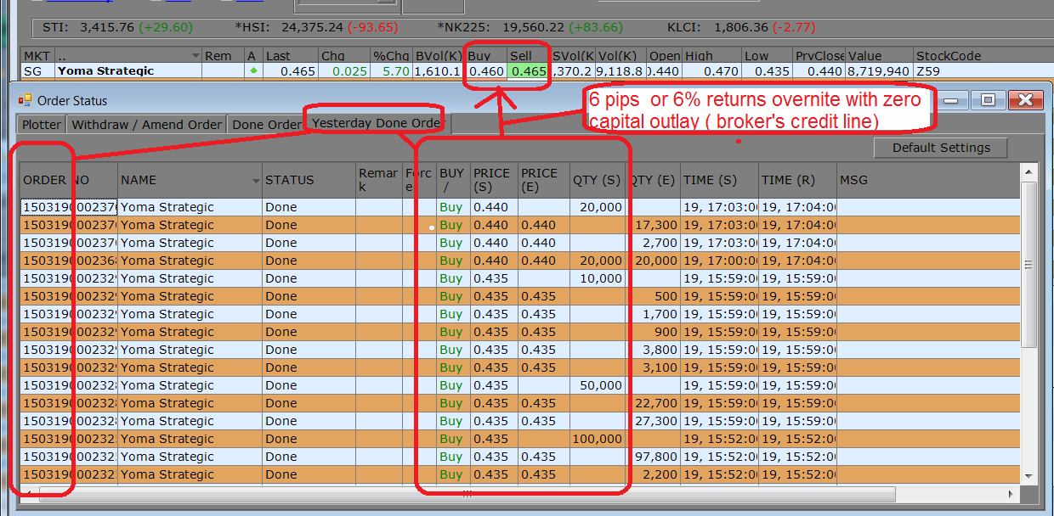Select the order row with QTY 17,300

point(519,225)
